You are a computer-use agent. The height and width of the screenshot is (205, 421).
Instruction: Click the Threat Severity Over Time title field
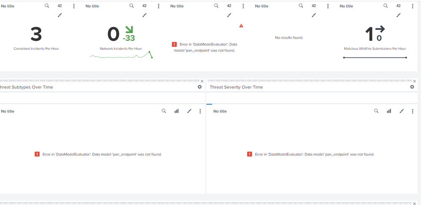[x=295, y=87]
